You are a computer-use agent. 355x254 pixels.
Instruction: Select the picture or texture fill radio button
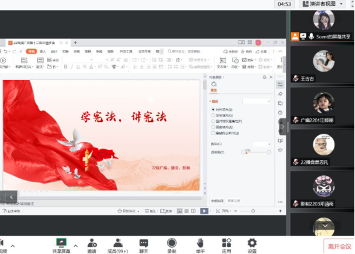point(213,122)
